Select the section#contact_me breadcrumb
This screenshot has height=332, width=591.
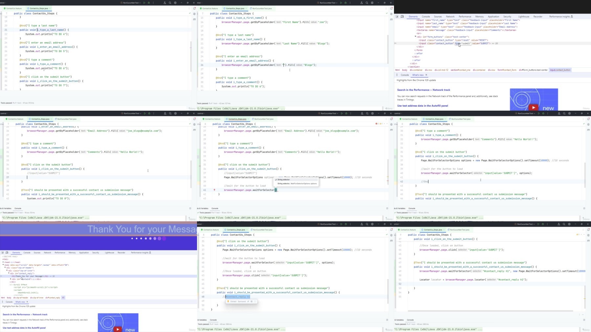pos(460,70)
